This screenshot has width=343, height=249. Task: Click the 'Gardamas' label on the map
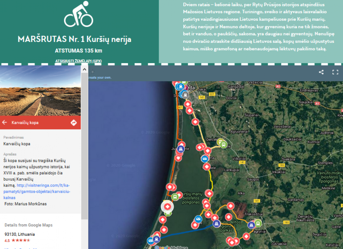295,200
